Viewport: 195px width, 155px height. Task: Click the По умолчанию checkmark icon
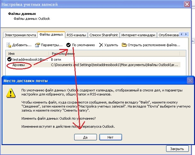68,45
